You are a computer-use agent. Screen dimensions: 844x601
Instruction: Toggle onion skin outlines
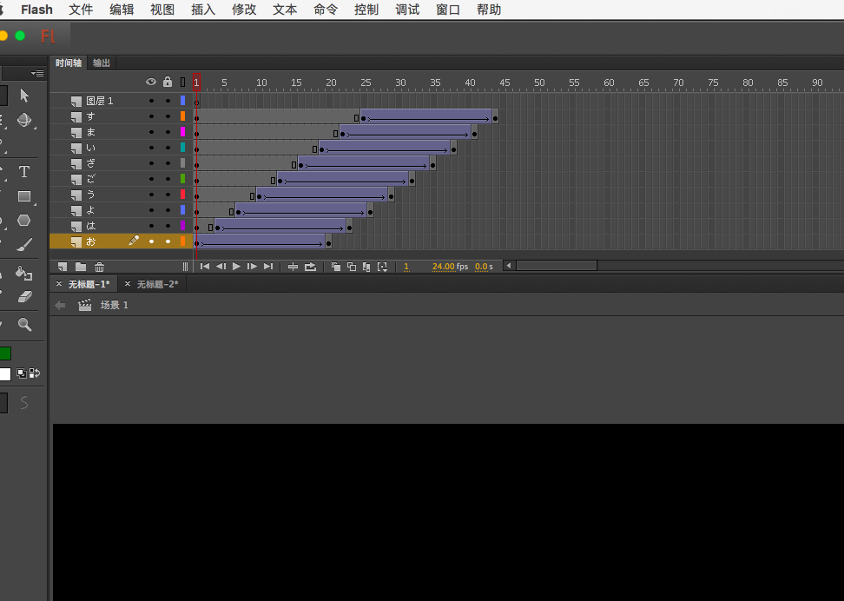(x=352, y=267)
